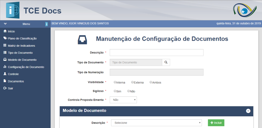Collapse the sidebar Menu chevron

(x=5, y=24)
